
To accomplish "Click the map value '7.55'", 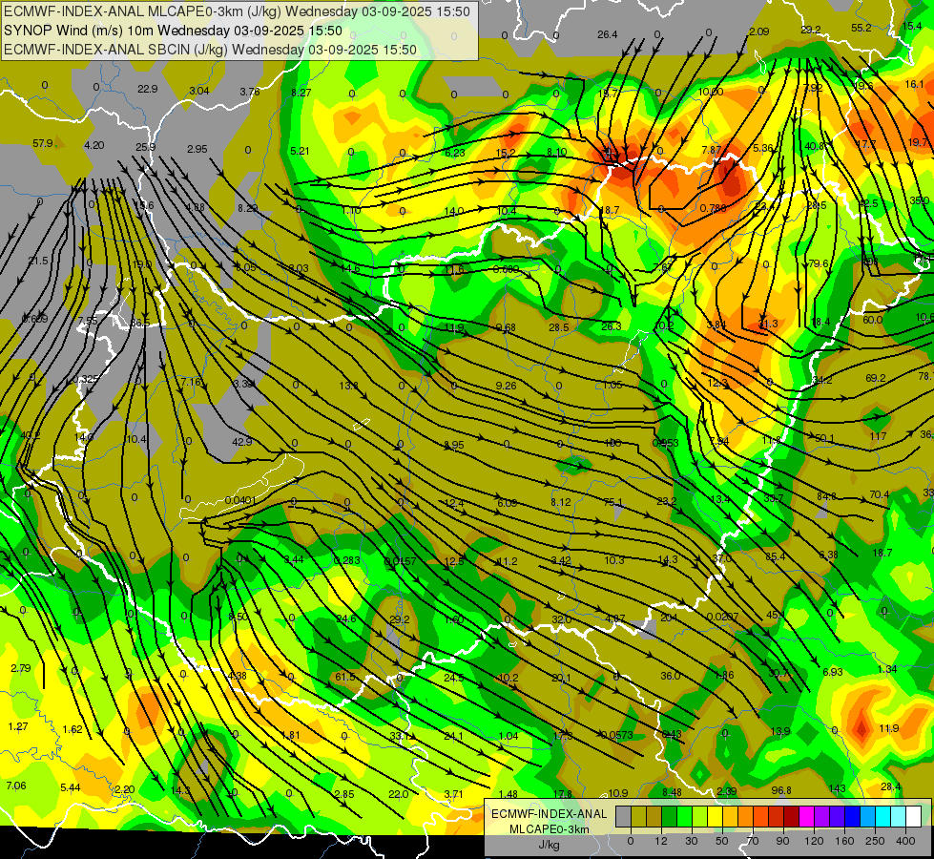I will coord(88,321).
